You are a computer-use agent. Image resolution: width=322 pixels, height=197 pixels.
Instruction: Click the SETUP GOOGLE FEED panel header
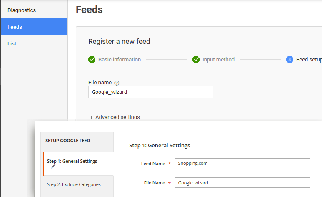tap(68, 141)
